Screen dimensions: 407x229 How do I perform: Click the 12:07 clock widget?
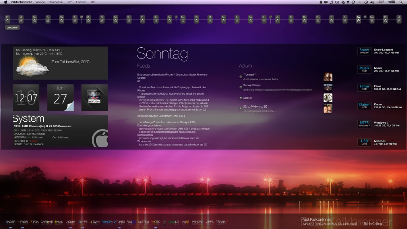[26, 98]
